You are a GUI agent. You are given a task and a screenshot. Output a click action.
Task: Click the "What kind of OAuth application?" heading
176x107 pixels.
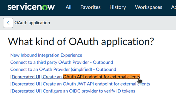pyautogui.click(x=81, y=41)
